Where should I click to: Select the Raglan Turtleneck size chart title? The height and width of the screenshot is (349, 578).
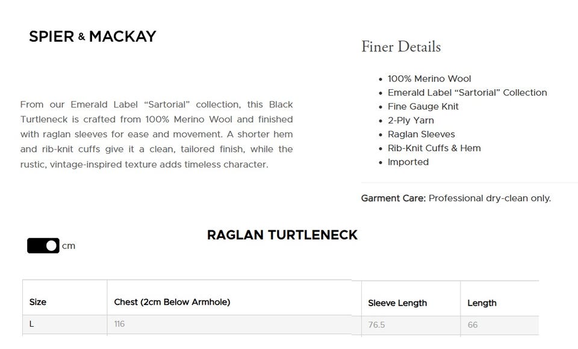pos(282,235)
